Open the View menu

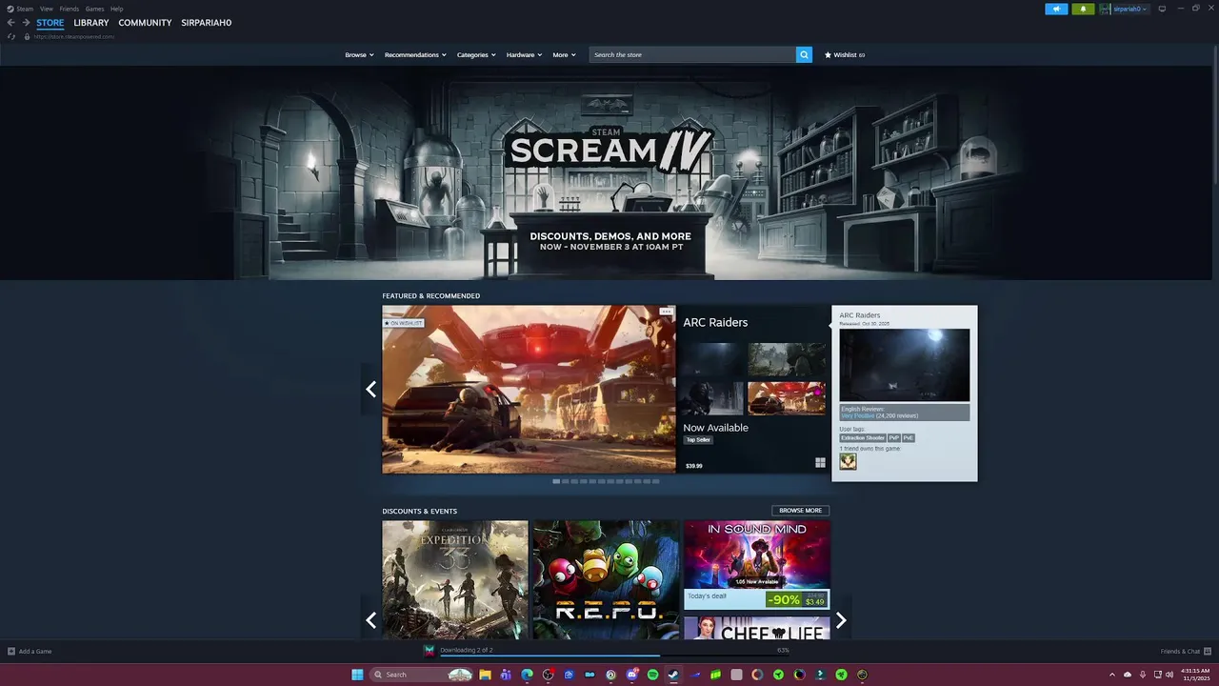coord(47,9)
